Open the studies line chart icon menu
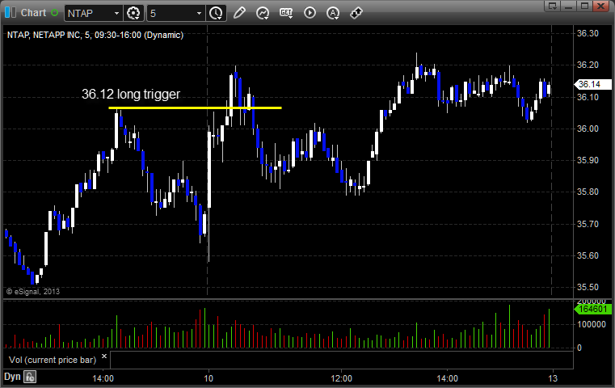 pyautogui.click(x=263, y=13)
